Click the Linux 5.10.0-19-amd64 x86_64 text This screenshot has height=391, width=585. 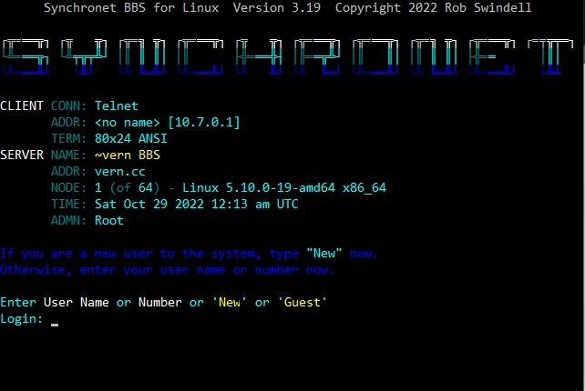coord(284,188)
